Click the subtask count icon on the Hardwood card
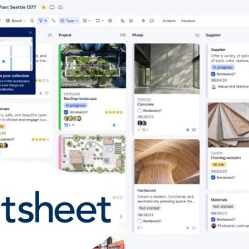The height and width of the screenshot is (249, 249). pyautogui.click(x=140, y=228)
